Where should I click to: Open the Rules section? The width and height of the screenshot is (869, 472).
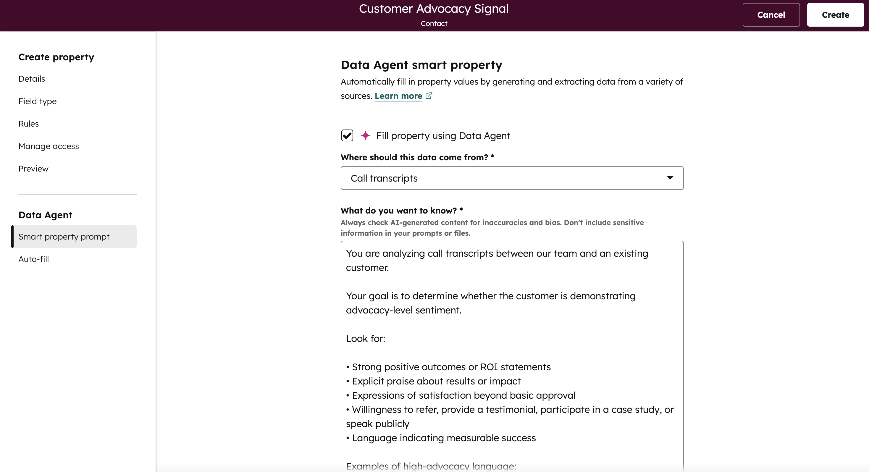[28, 124]
